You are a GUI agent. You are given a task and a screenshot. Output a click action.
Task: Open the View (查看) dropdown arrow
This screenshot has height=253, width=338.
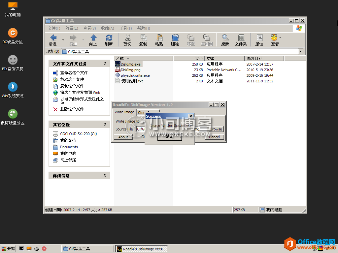[x=280, y=38]
